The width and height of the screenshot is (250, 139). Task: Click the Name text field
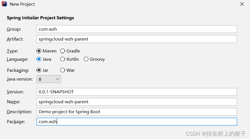click(x=137, y=102)
